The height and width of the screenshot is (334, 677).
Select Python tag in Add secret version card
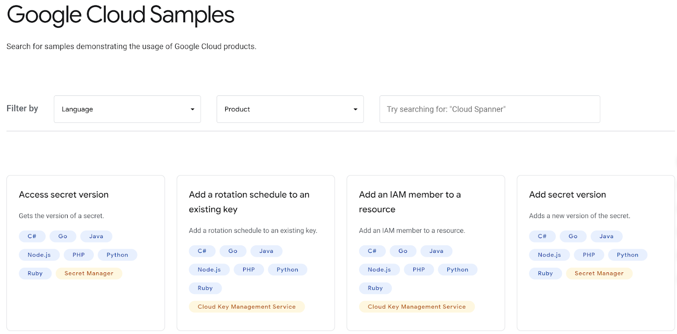tap(627, 255)
